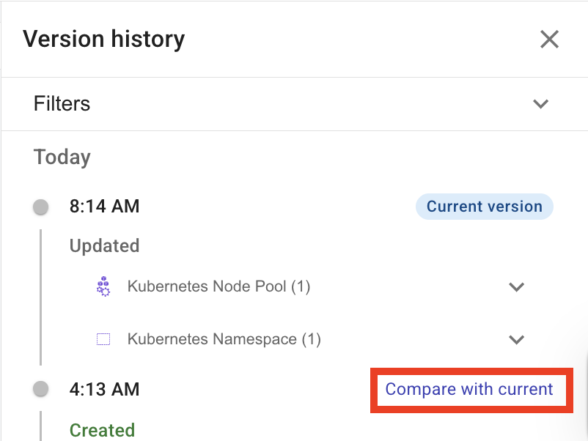Click the timeline dot beside 4:13 AM
588x441 pixels.
[x=41, y=389]
